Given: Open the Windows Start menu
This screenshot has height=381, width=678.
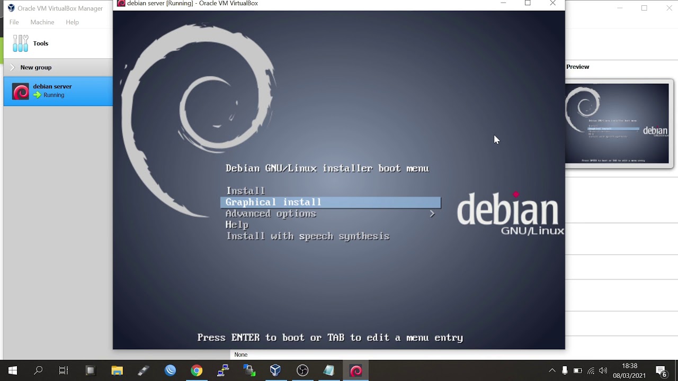Looking at the screenshot, I should [13, 370].
